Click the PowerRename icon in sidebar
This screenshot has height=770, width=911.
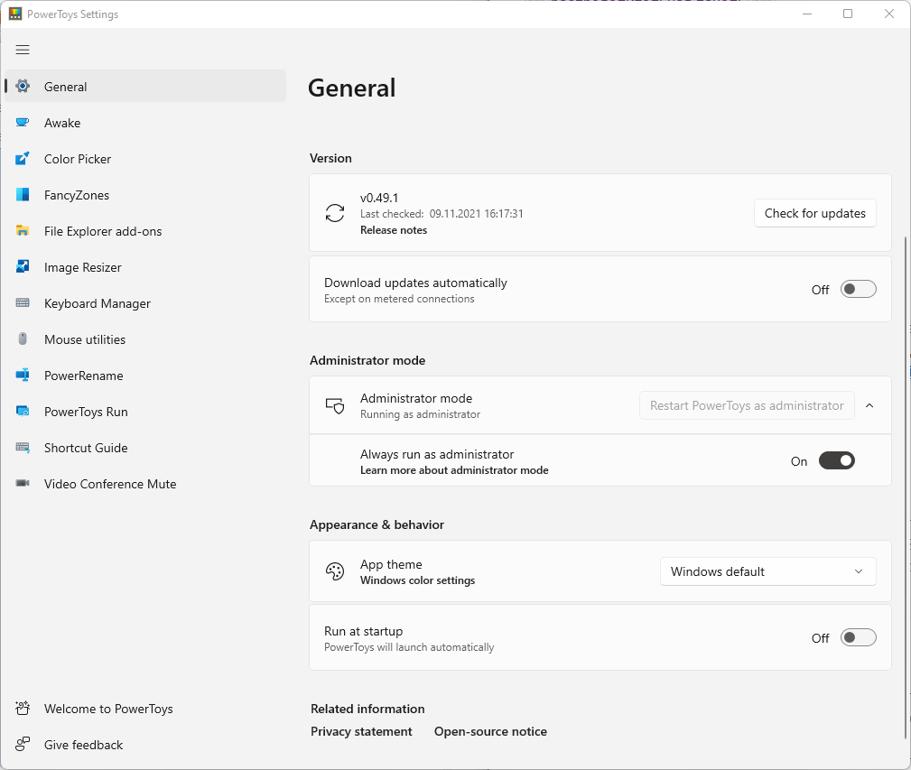point(23,376)
